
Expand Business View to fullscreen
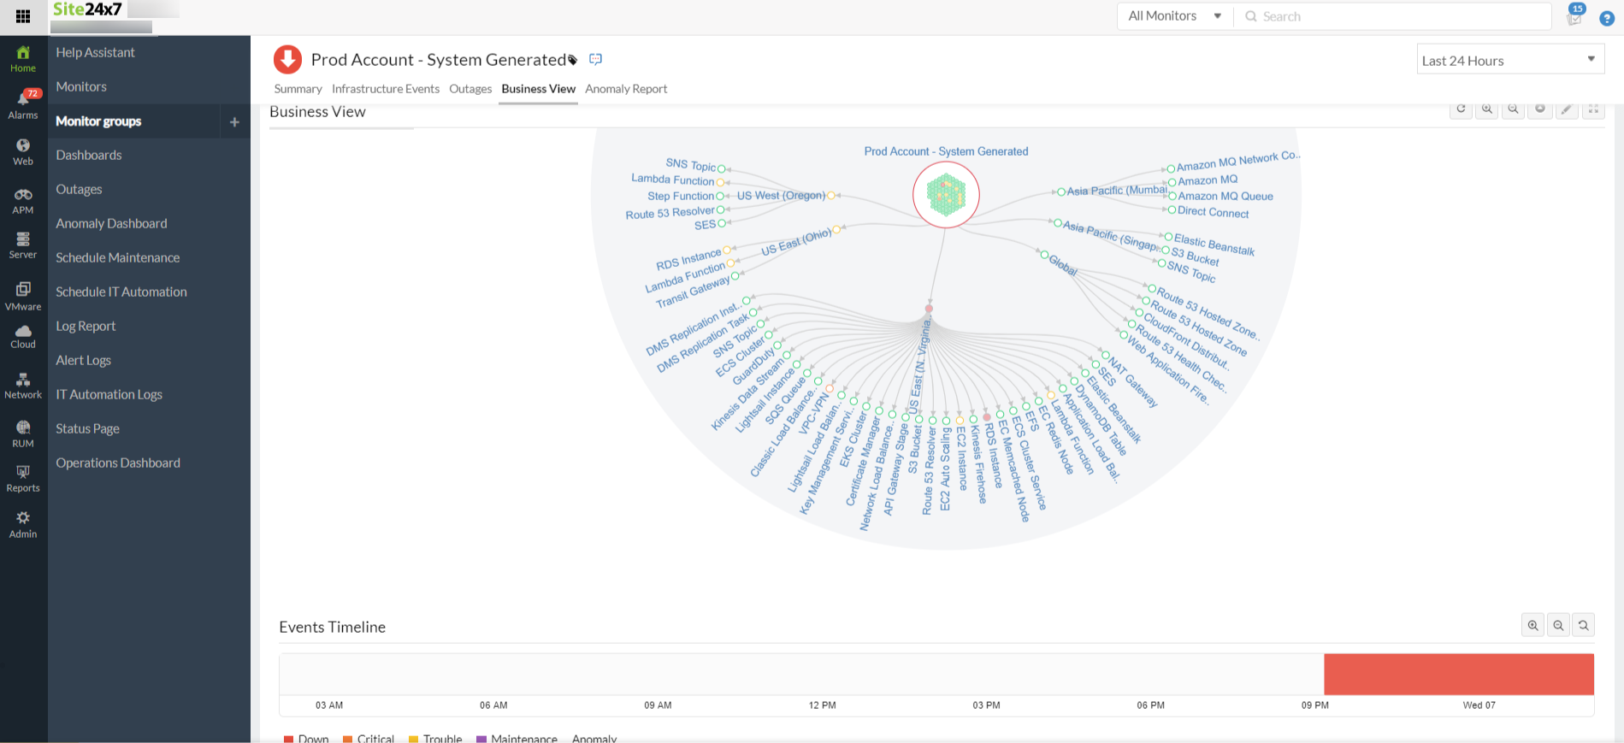[1593, 109]
